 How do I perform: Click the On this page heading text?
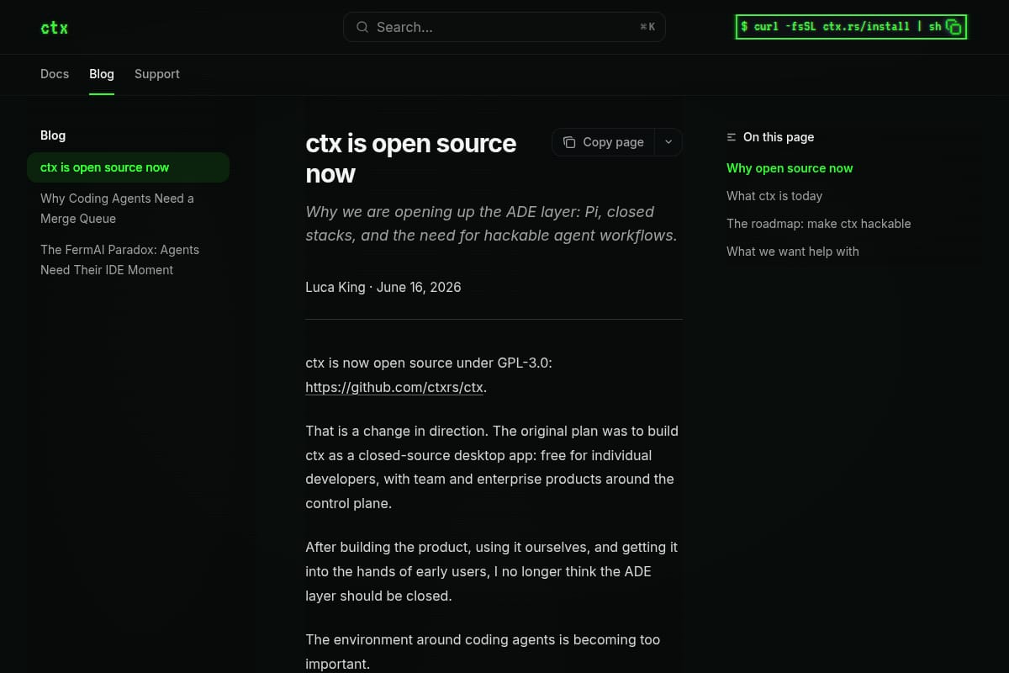coord(779,137)
